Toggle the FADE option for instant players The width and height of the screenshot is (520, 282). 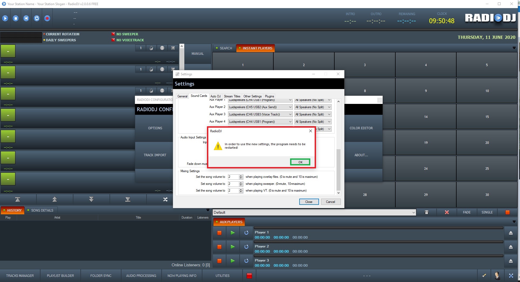467,212
